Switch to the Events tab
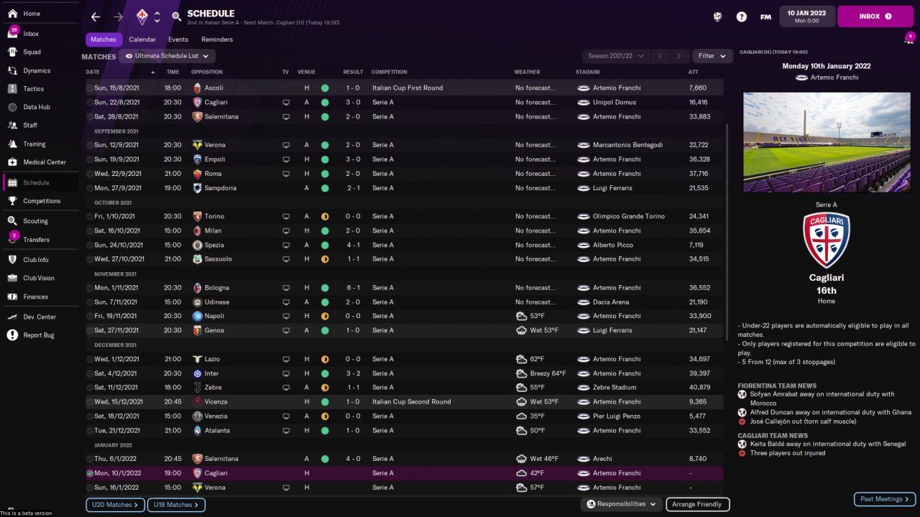 pos(178,39)
